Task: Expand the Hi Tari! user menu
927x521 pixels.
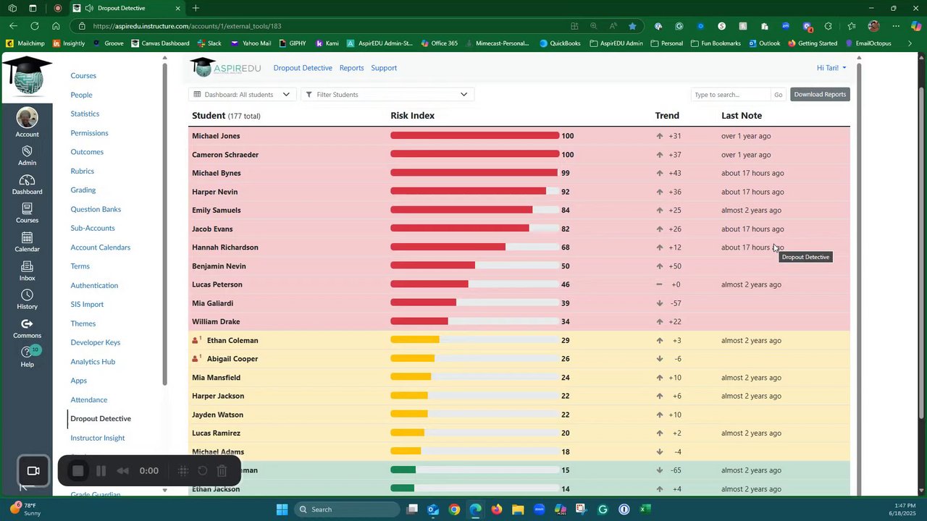Action: point(831,68)
